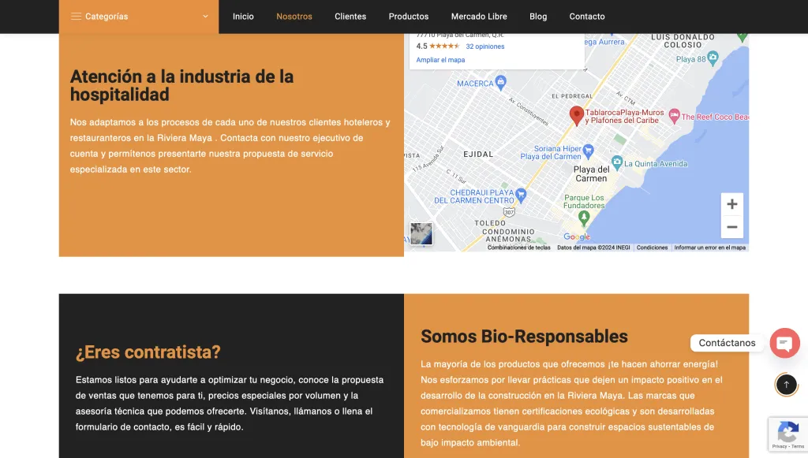The image size is (808, 458).
Task: Click the Playa del Carmen map label
Action: 592,174
